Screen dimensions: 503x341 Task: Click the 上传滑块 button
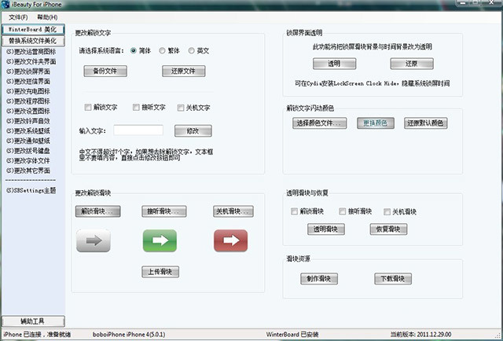[x=160, y=272]
